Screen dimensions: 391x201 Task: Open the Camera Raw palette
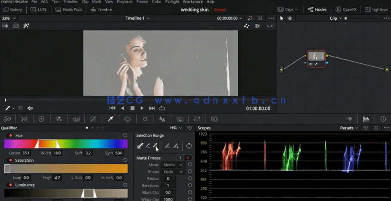tap(7, 119)
